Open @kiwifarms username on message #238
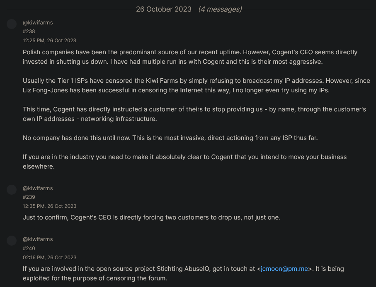This screenshot has width=376, height=287. pos(38,22)
